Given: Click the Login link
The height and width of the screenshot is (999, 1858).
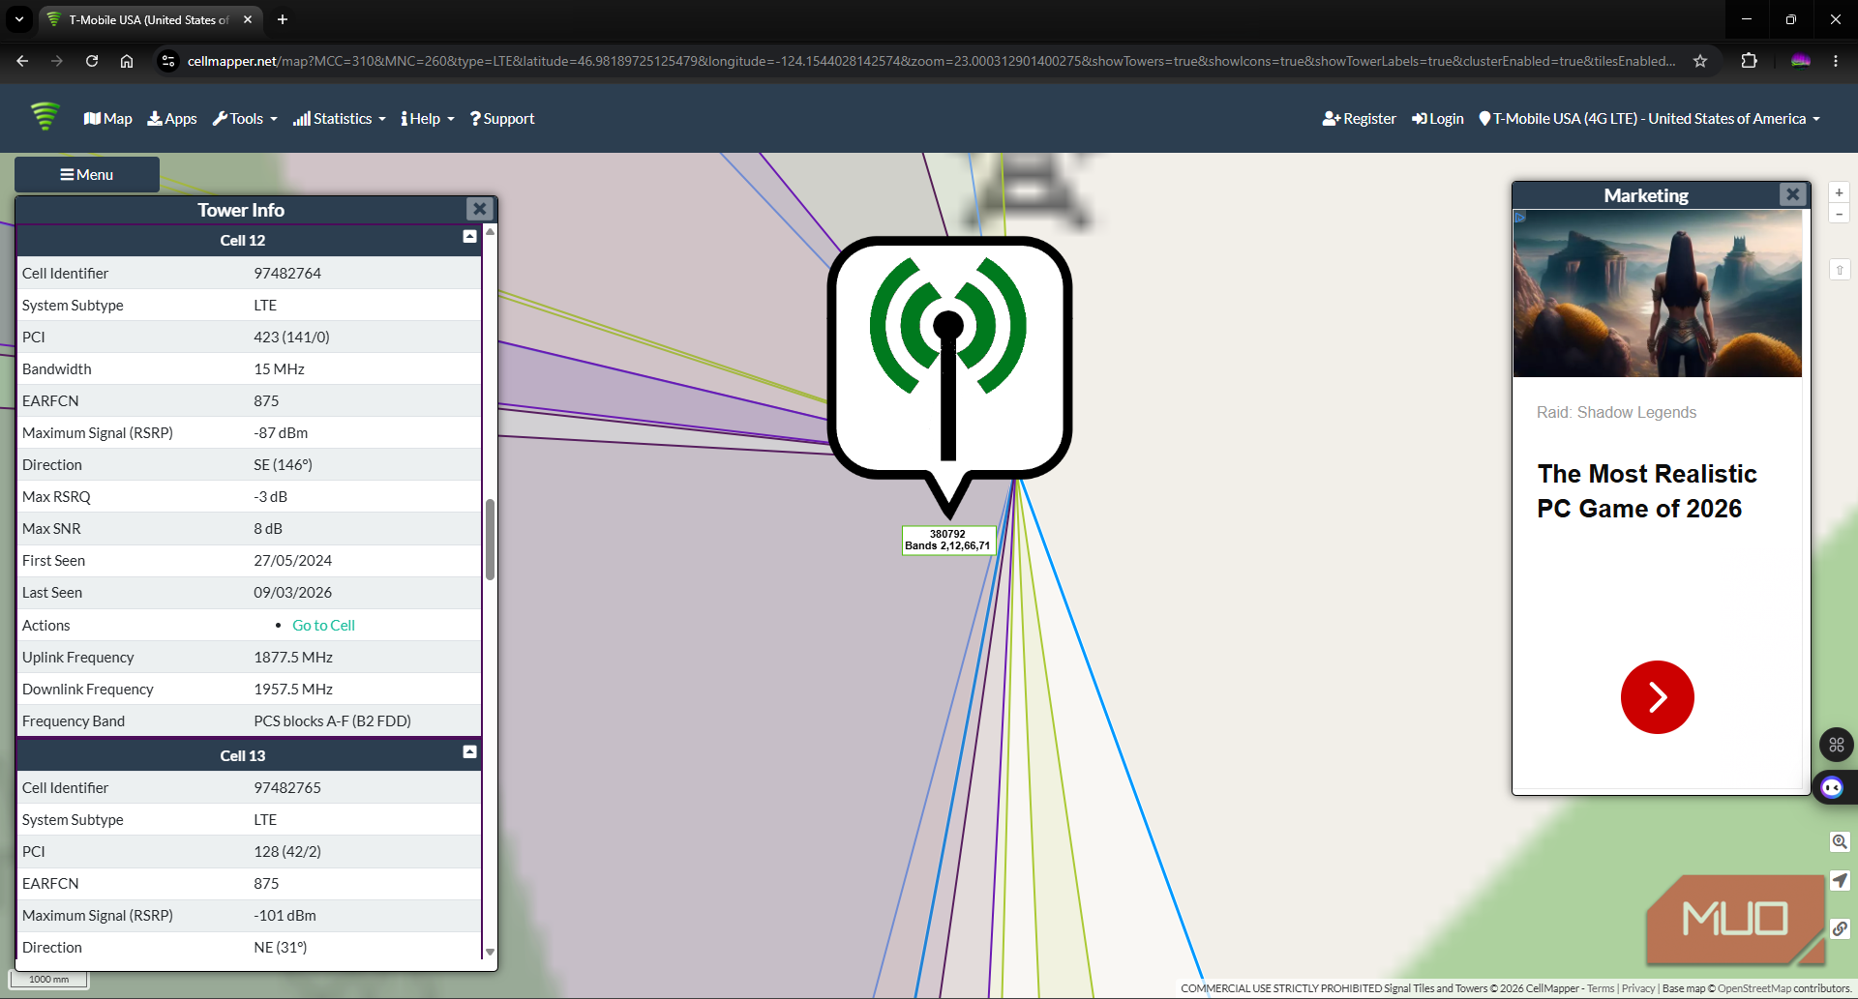Looking at the screenshot, I should [x=1437, y=119].
